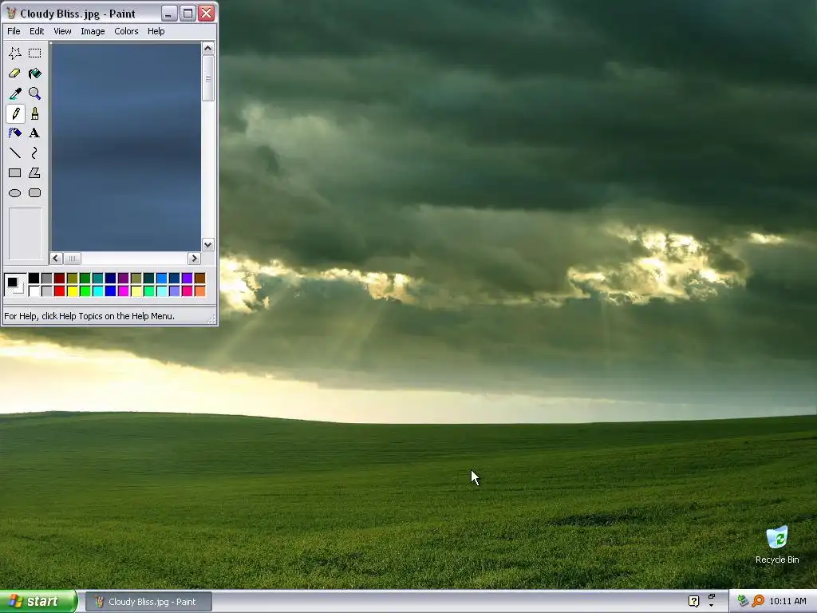Open the Colors menu
This screenshot has height=613, width=817.
(x=126, y=31)
